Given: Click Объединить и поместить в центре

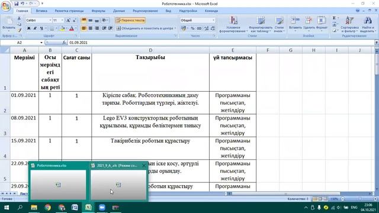Looking at the screenshot, I should tap(144, 28).
